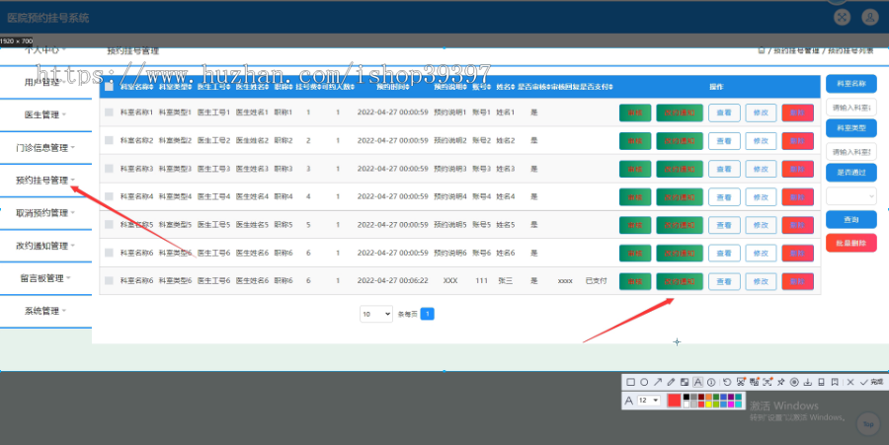Viewport: 889px width, 445px height.
Task: Check the 科室名称1 row checkbox
Action: click(x=109, y=112)
